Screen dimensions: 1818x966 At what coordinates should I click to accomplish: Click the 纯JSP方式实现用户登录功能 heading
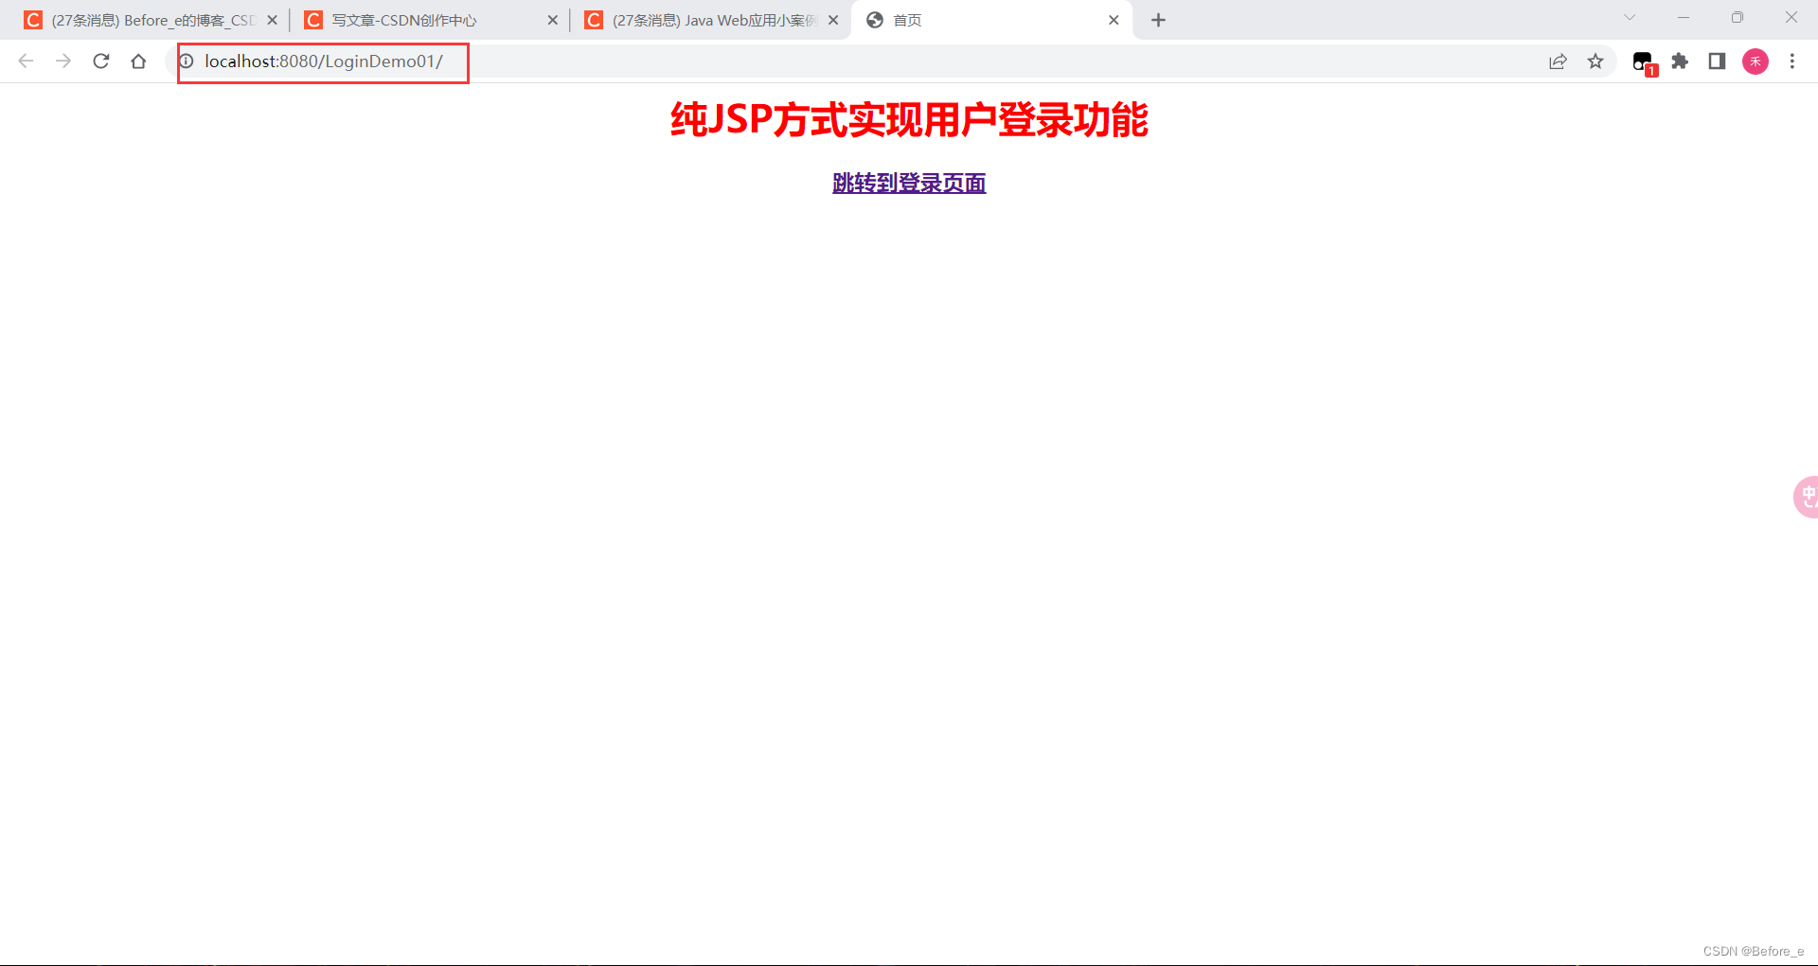[909, 120]
